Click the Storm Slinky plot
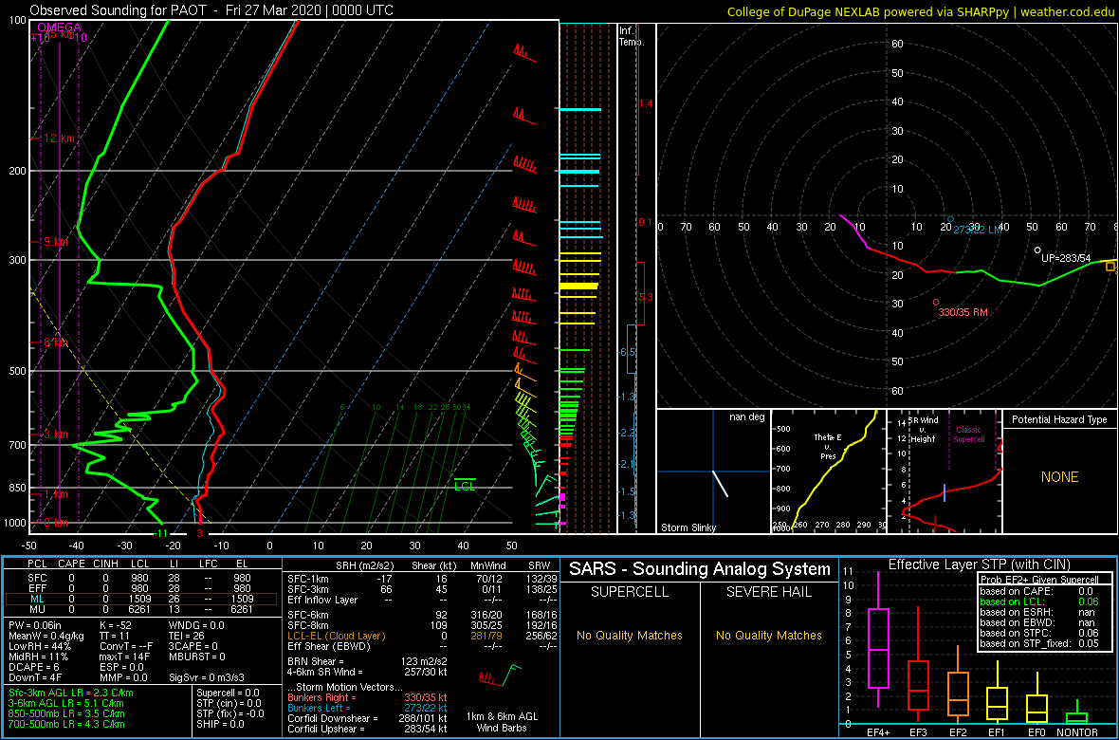 [713, 472]
